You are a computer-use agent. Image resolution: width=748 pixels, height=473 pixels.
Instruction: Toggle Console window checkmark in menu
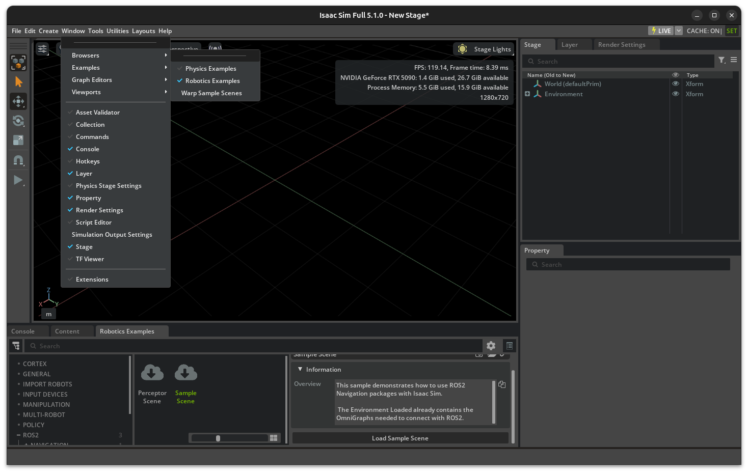(x=87, y=149)
